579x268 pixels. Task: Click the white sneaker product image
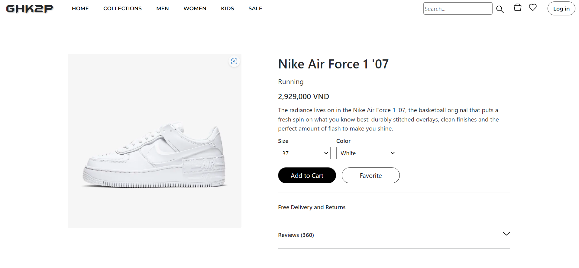click(x=154, y=141)
